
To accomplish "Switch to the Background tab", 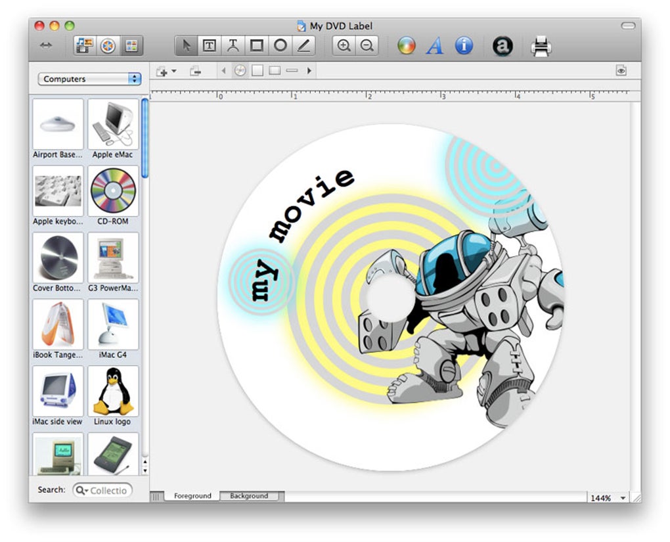I will [249, 496].
